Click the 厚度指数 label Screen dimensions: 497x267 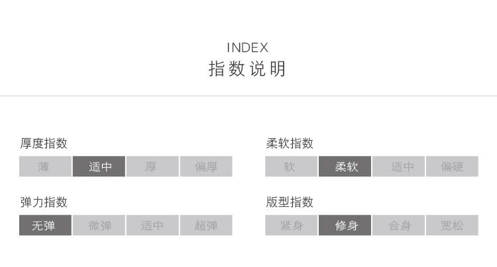(x=44, y=143)
